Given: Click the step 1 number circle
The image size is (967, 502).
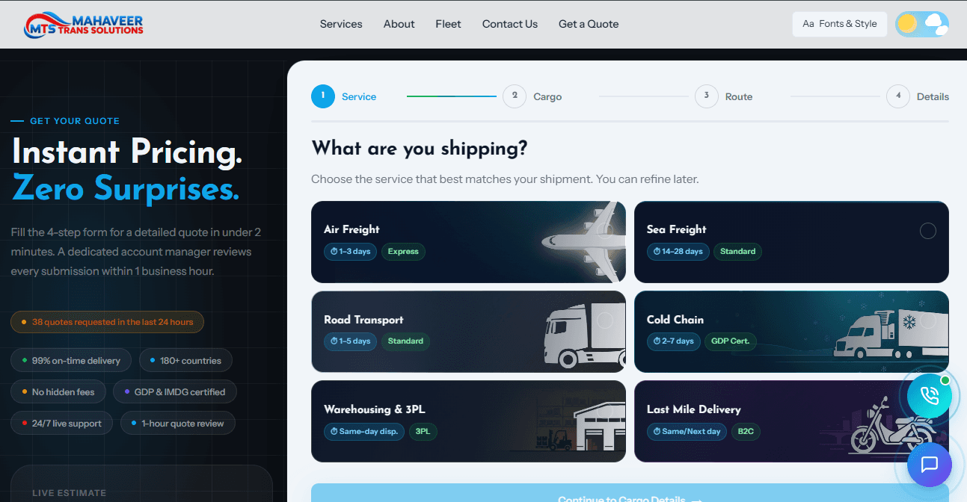Looking at the screenshot, I should click(x=323, y=96).
